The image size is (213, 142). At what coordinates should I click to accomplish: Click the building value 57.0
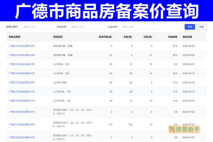pos(175,46)
